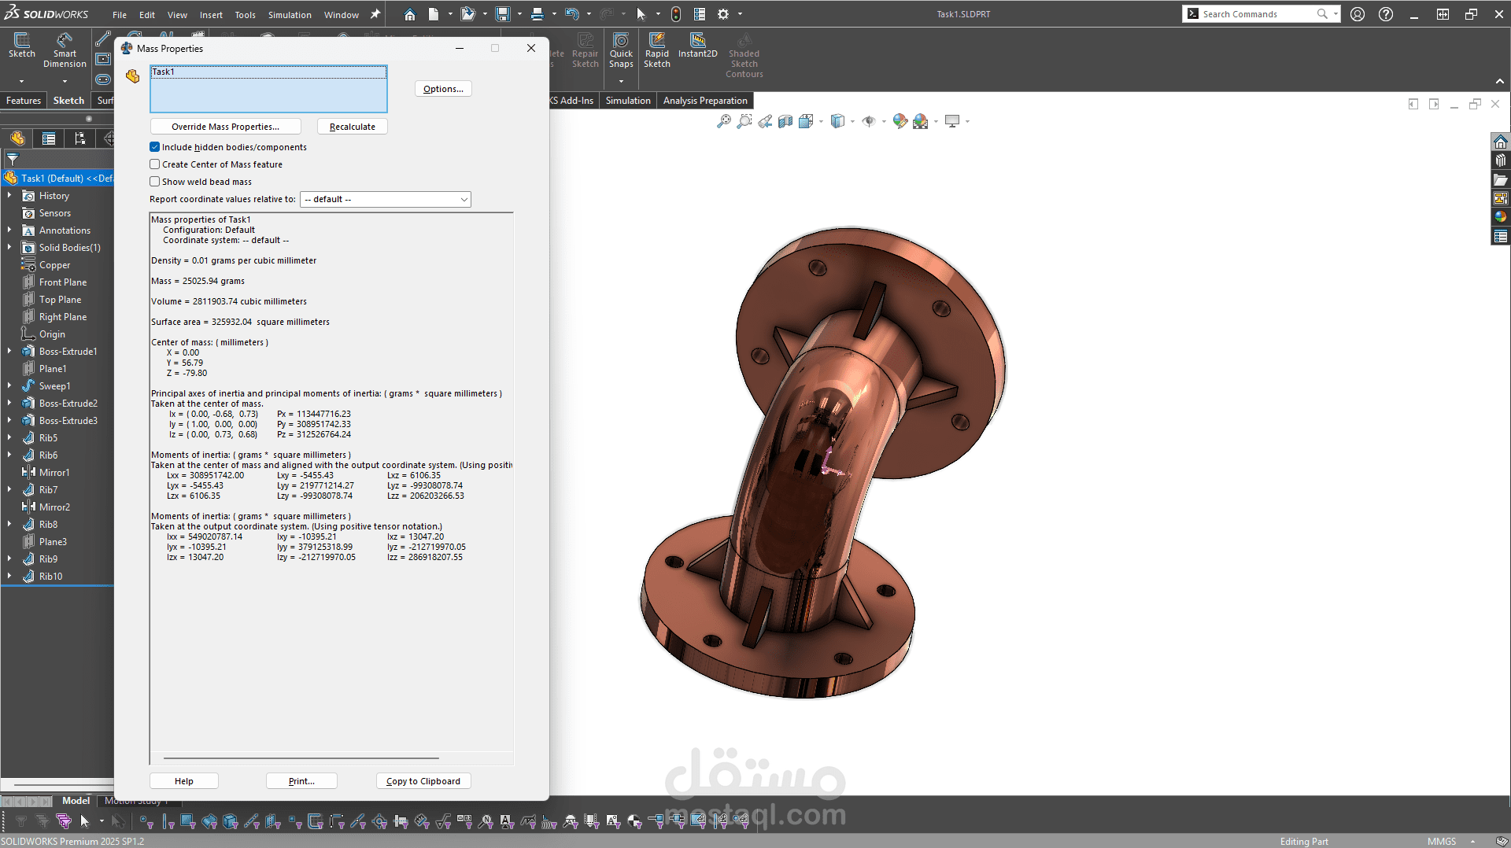Open the Insert menu
Screen dimensions: 1511x848
pyautogui.click(x=211, y=15)
